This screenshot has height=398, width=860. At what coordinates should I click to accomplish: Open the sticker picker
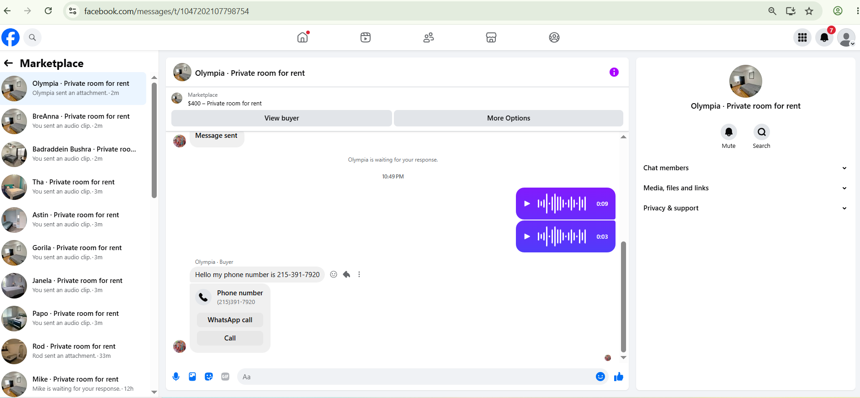coord(209,377)
